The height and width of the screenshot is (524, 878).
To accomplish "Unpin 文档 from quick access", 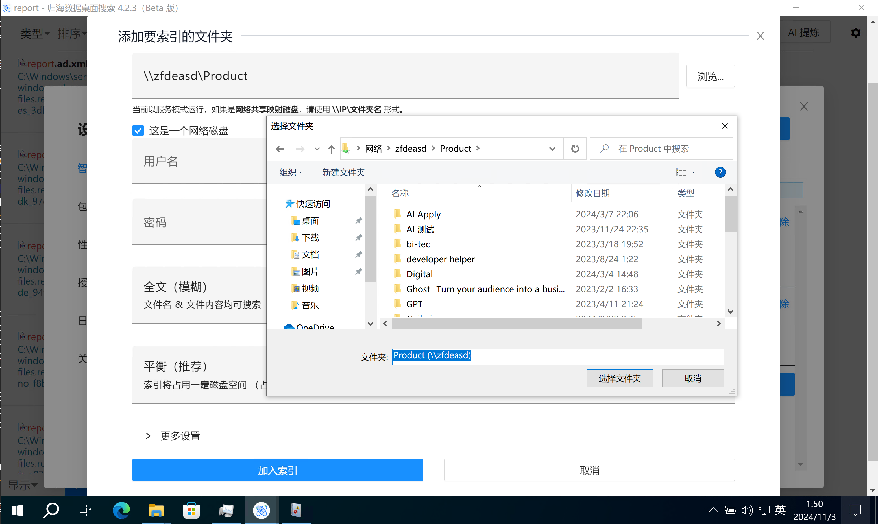I will click(358, 254).
